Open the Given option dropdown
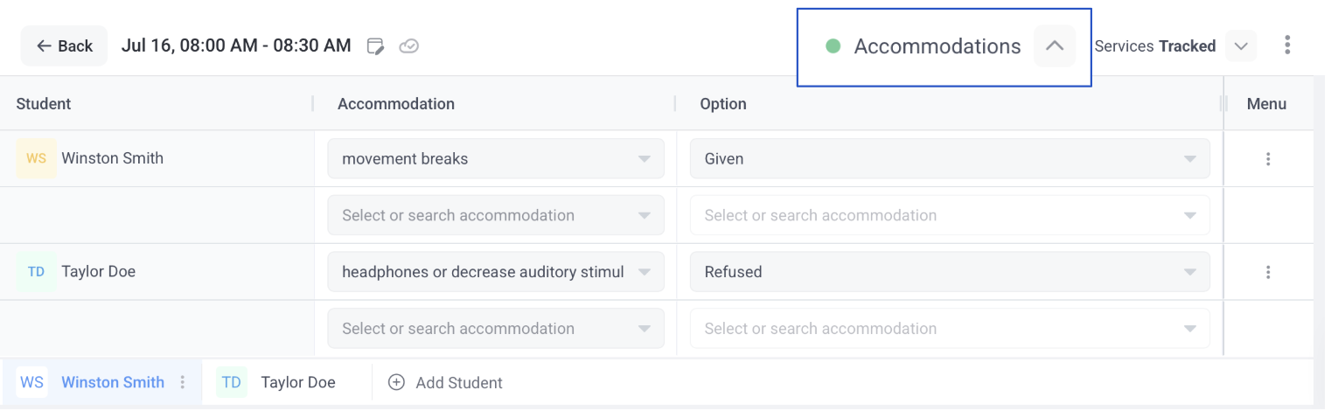The height and width of the screenshot is (411, 1331). point(949,159)
